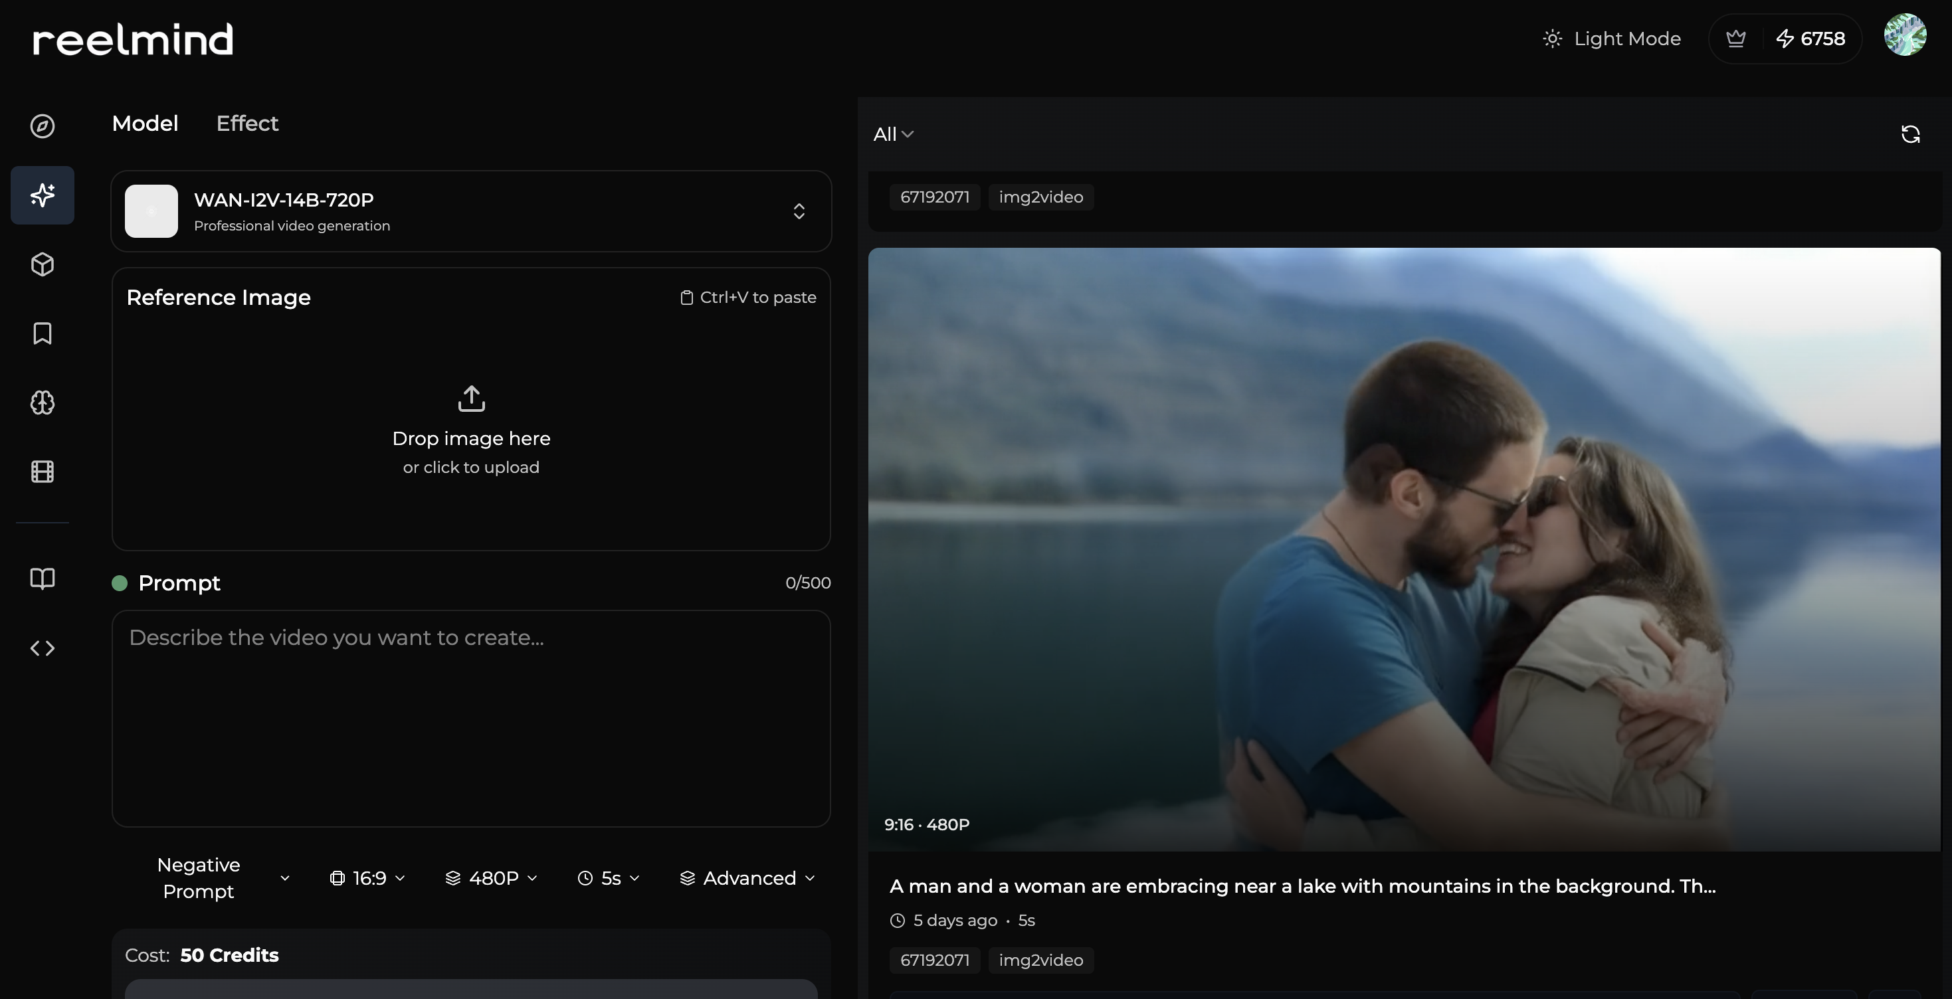This screenshot has height=999, width=1952.
Task: Click the code brackets API icon
Action: point(43,648)
